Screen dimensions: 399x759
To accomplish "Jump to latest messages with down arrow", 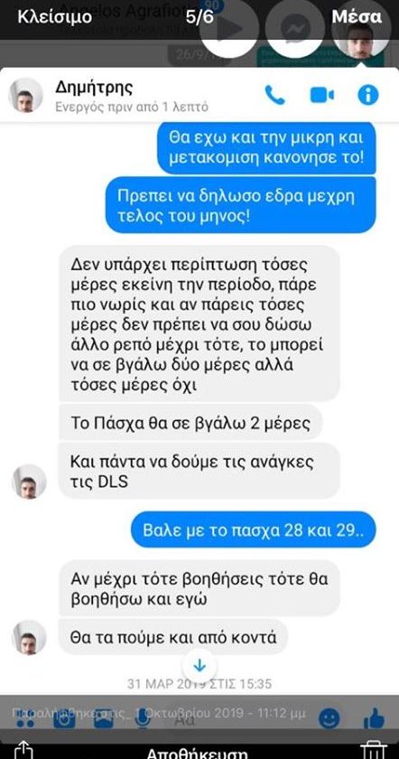I will (x=199, y=666).
